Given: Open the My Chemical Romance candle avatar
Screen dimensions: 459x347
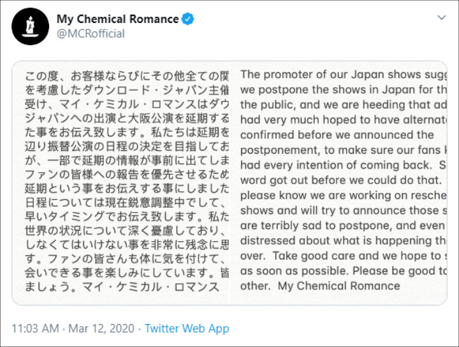Looking at the screenshot, I should 30,26.
